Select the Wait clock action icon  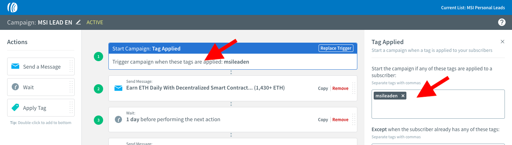click(x=15, y=87)
